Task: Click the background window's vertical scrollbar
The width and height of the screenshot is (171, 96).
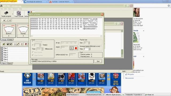Action: pyautogui.click(x=122, y=43)
